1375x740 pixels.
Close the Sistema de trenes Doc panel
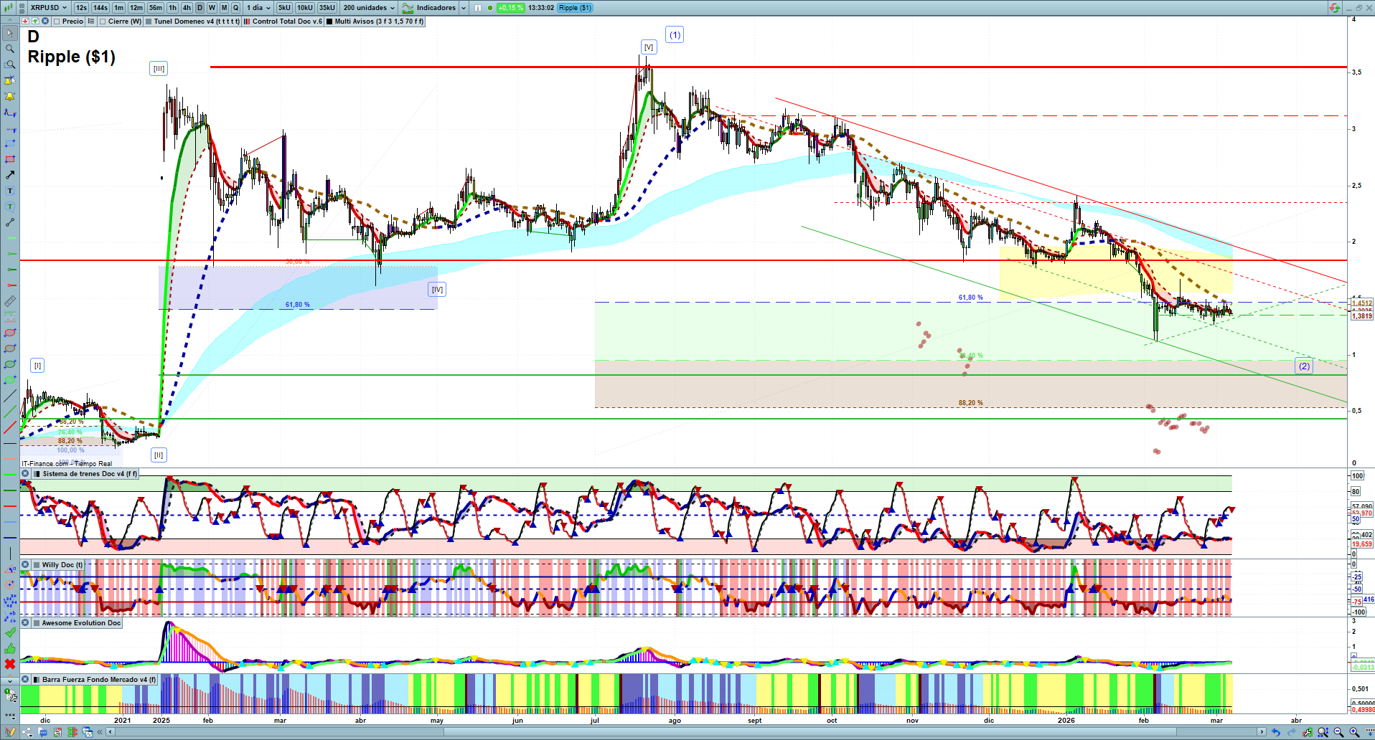tap(25, 474)
